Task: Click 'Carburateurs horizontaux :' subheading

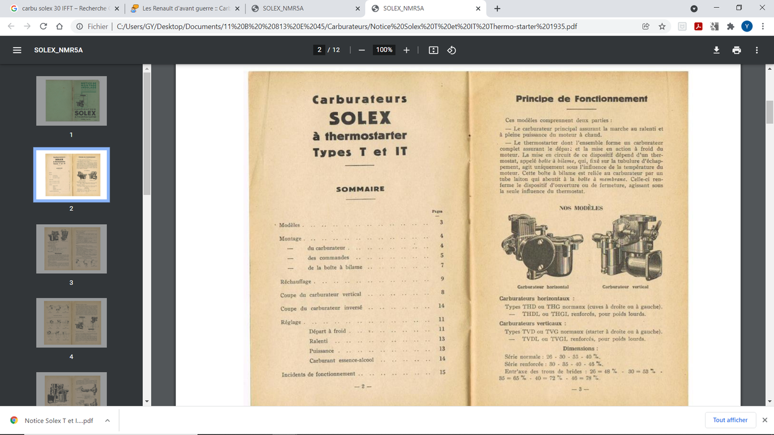Action: point(536,298)
